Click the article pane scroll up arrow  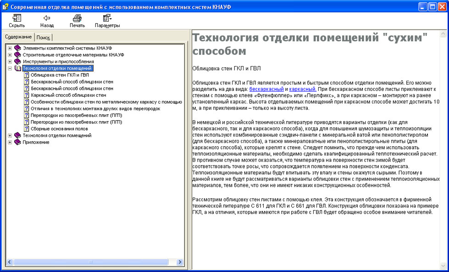pyautogui.click(x=443, y=34)
